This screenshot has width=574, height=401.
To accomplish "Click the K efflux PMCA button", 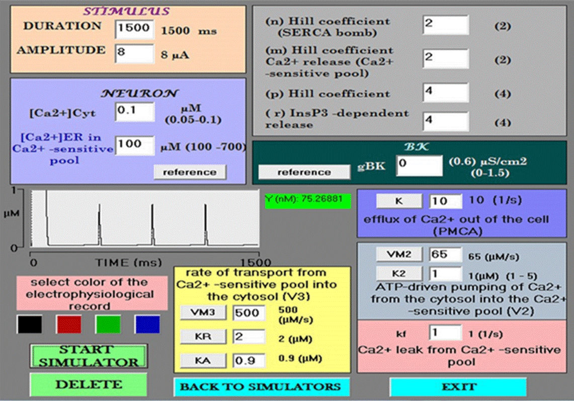I will 399,201.
